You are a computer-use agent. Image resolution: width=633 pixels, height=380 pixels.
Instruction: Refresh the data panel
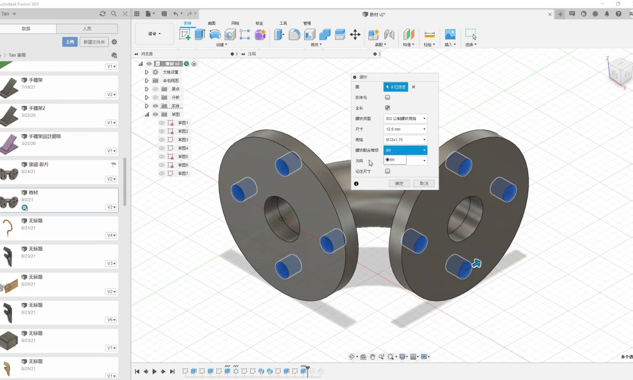102,14
